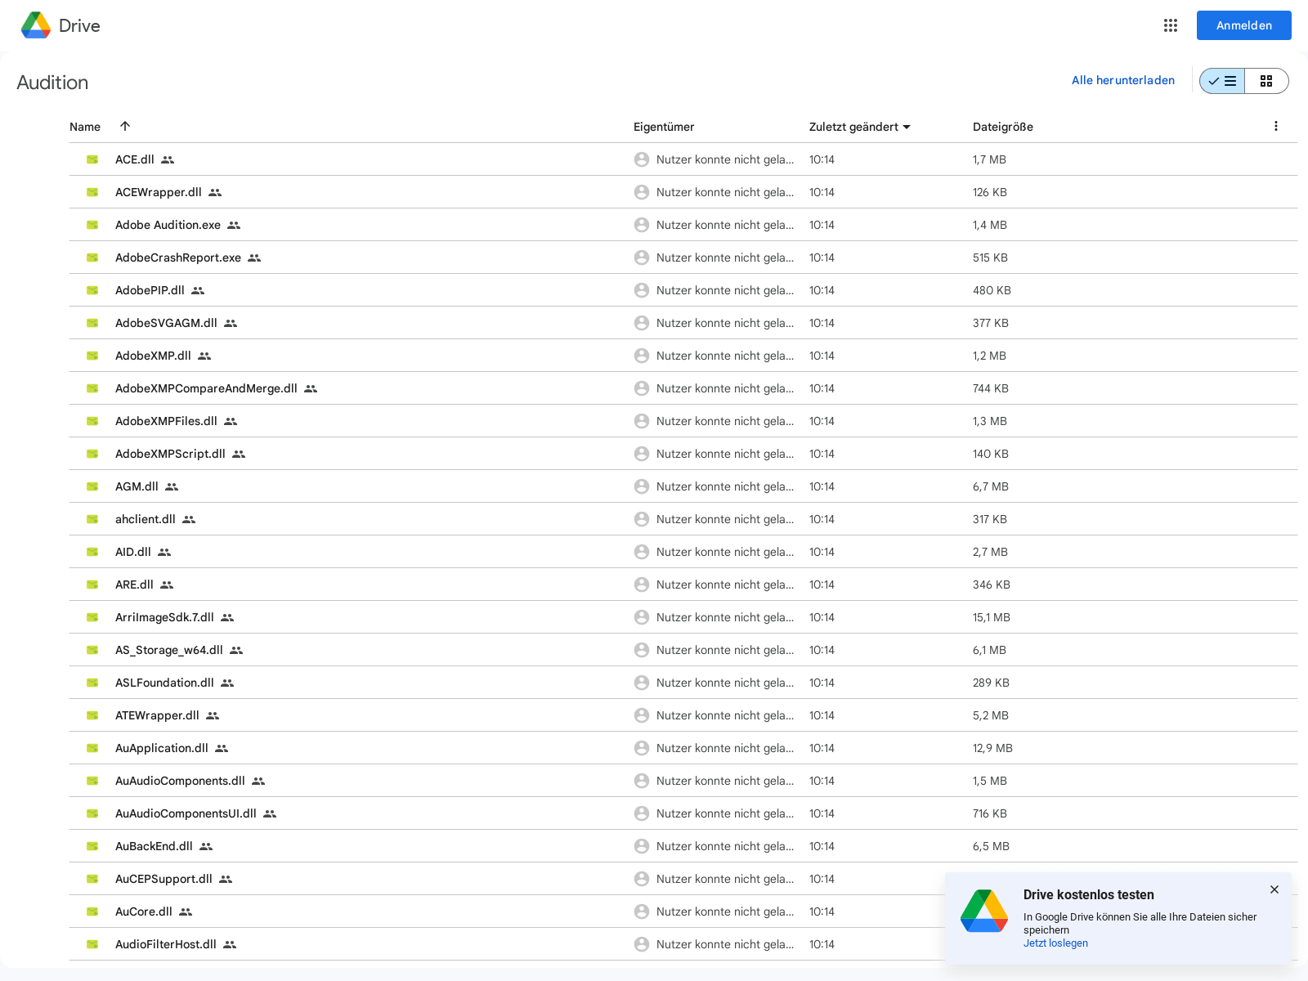Close the Drive kostenlos testen popup
Viewport: 1308px width, 981px height.
pyautogui.click(x=1274, y=889)
